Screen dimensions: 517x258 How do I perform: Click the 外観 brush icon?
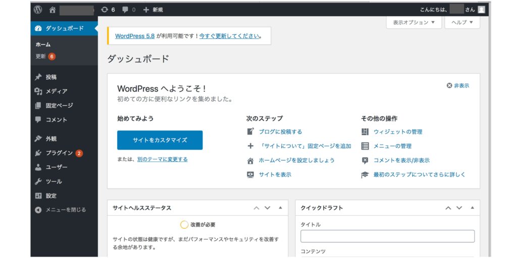[38, 139]
